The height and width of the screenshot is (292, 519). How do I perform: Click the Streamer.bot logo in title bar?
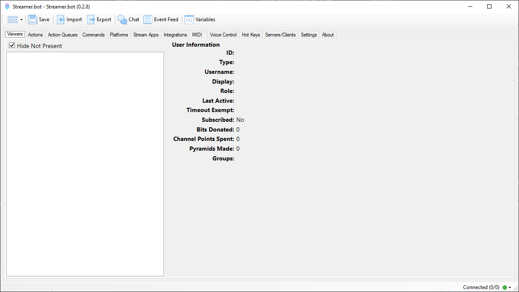pos(7,6)
